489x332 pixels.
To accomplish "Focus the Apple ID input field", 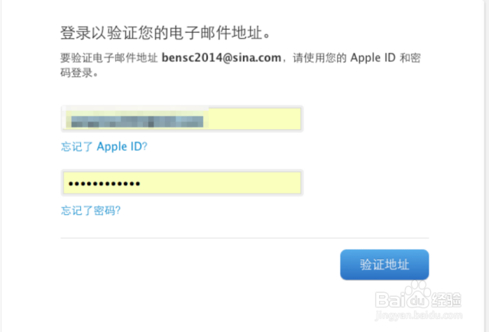I will coord(182,119).
